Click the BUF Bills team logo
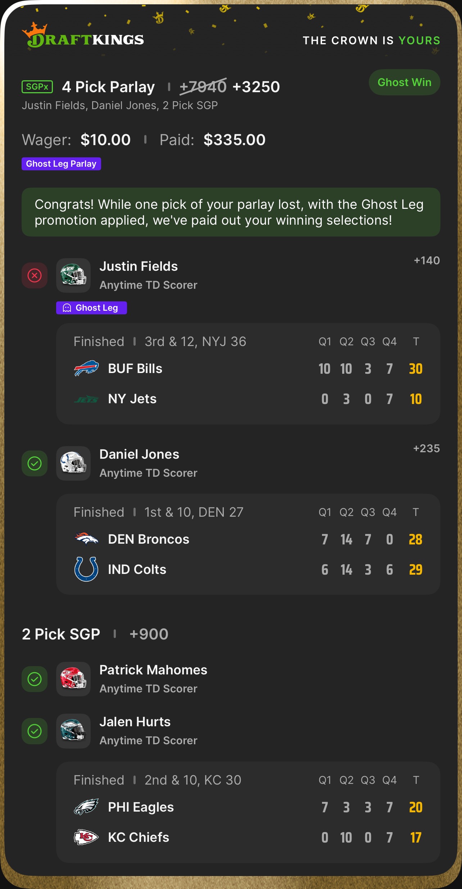 (x=86, y=368)
